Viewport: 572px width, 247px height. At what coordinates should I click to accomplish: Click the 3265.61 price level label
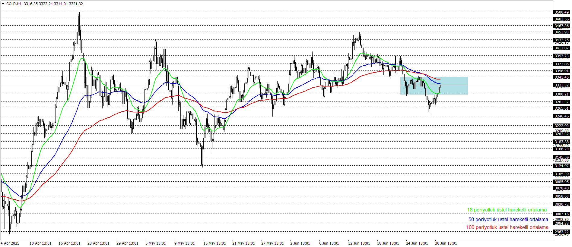click(562, 108)
